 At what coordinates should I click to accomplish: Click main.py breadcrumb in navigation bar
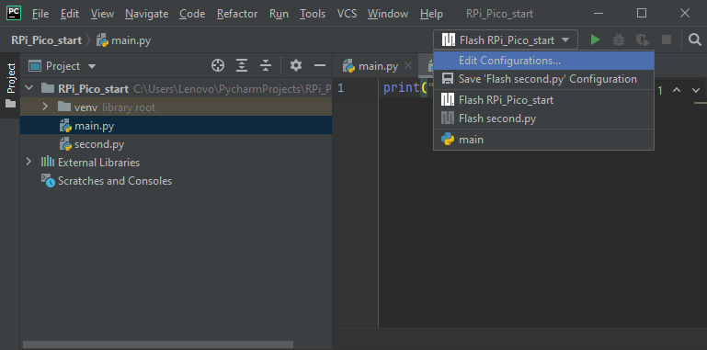[x=124, y=40]
